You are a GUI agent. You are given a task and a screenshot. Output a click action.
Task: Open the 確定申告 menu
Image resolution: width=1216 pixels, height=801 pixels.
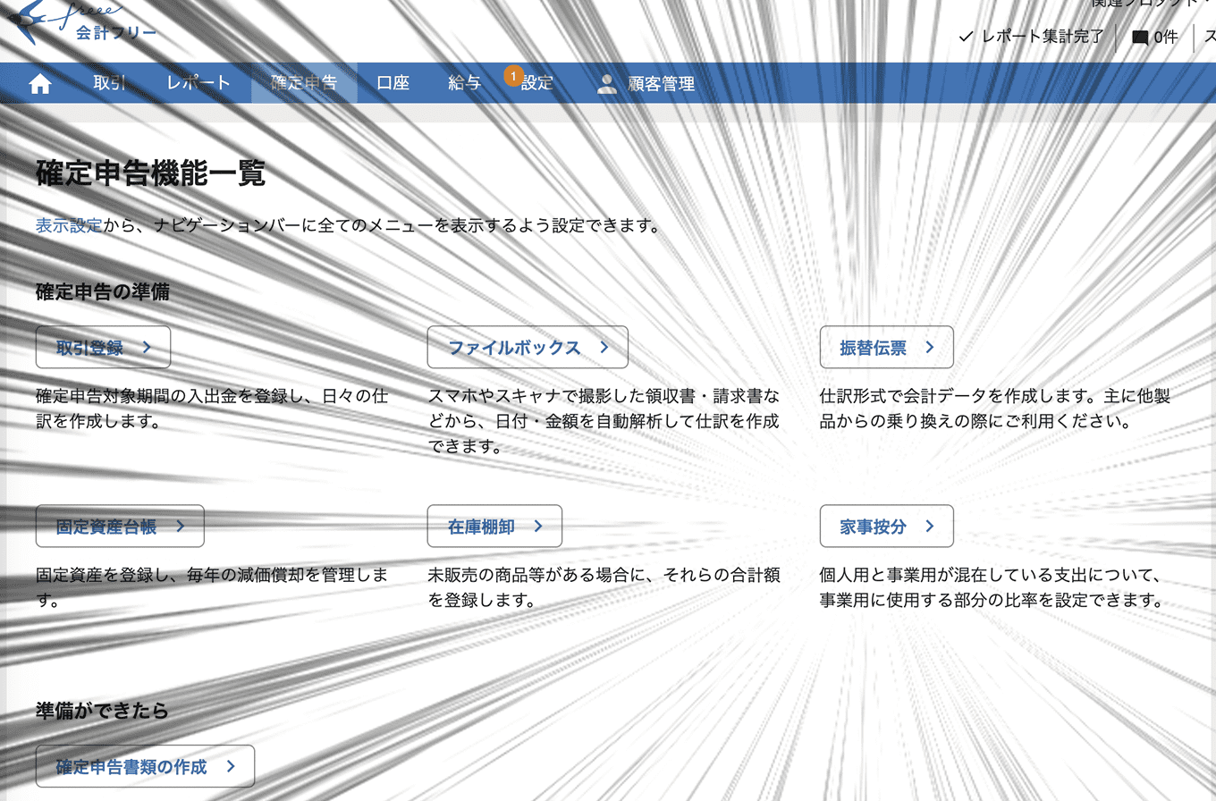pyautogui.click(x=304, y=83)
